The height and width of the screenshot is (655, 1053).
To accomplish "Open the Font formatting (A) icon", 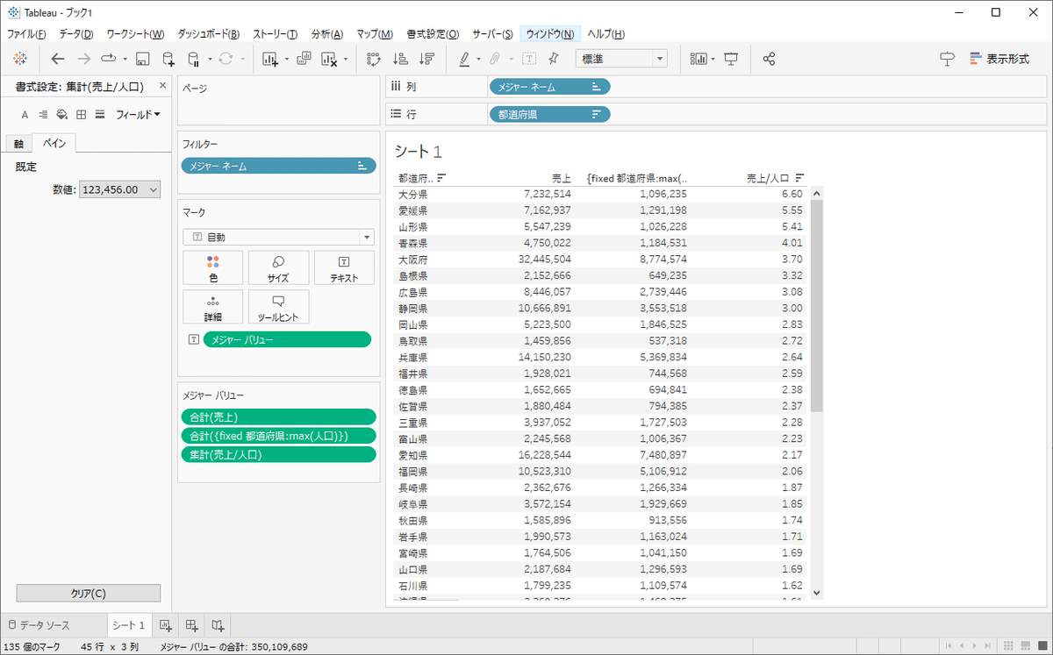I will click(25, 114).
